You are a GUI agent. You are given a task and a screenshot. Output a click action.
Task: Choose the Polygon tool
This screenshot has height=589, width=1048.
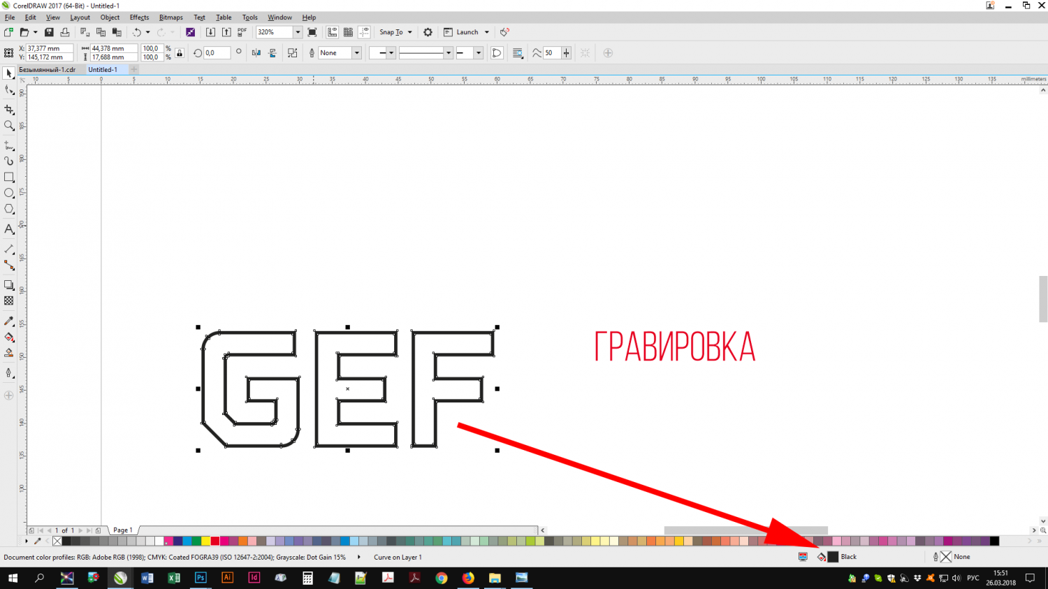[9, 209]
